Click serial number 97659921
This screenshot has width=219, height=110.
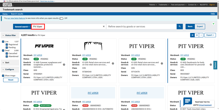(x=38, y=74)
